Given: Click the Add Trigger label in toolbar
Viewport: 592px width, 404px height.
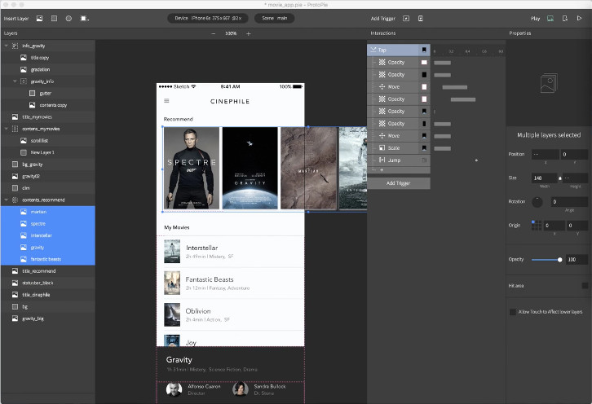Looking at the screenshot, I should pyautogui.click(x=382, y=18).
